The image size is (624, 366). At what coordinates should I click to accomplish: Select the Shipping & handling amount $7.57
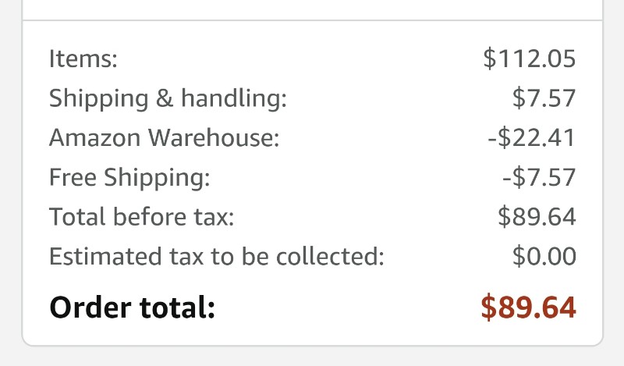544,98
